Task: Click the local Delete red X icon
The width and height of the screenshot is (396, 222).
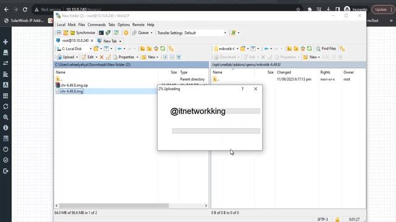Action: [101, 57]
